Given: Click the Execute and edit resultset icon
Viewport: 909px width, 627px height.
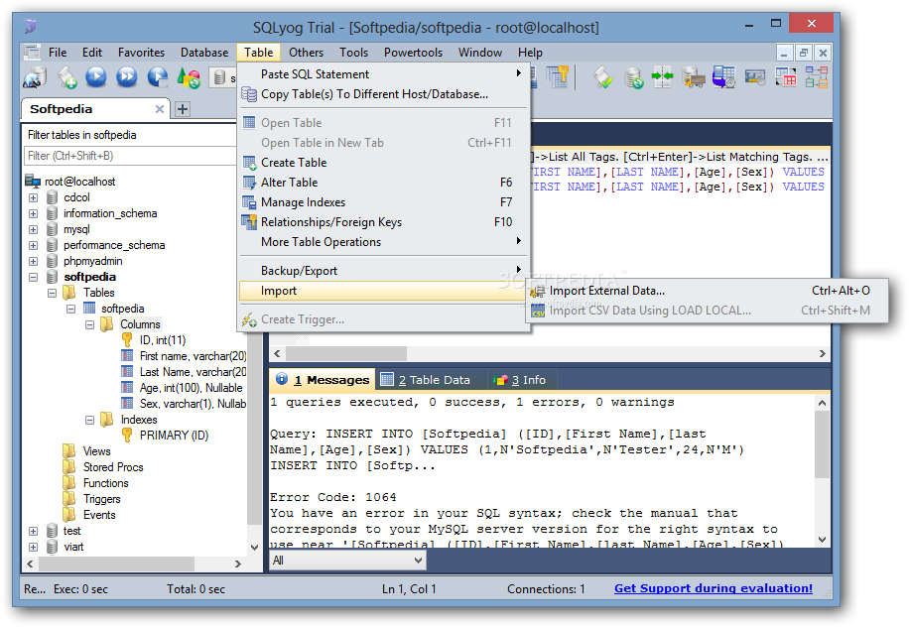Looking at the screenshot, I should [157, 77].
